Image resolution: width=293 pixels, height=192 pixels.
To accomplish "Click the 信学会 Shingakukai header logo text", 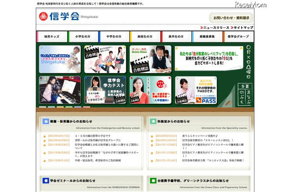I will tap(73, 16).
